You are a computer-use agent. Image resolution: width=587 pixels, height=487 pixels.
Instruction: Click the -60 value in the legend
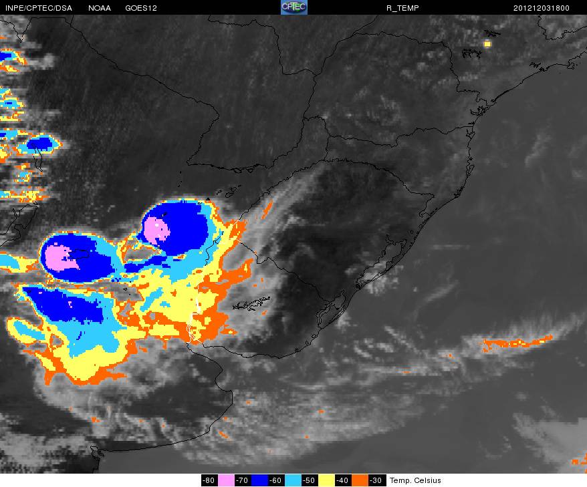click(x=276, y=480)
